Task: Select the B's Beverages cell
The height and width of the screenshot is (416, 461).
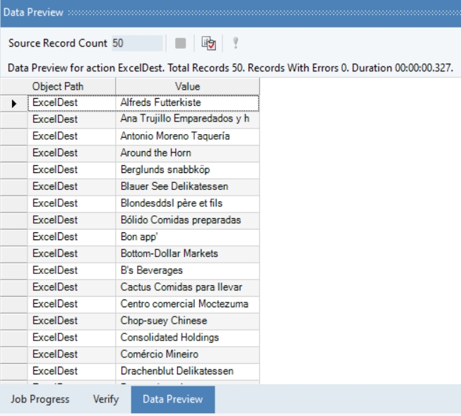Action: [x=188, y=271]
